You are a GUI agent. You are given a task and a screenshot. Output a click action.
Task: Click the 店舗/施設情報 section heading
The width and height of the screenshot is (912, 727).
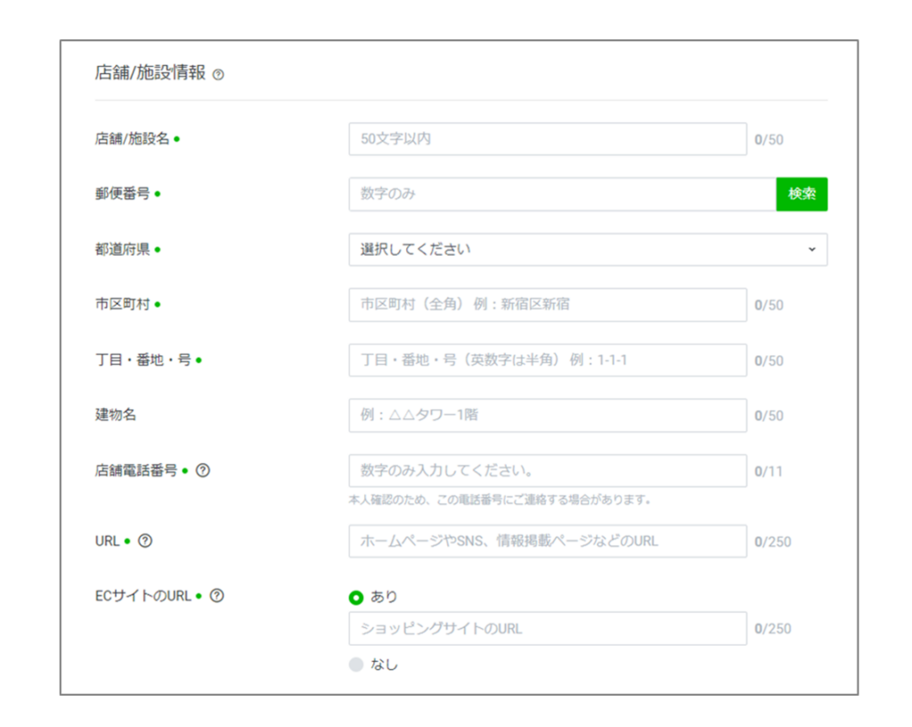pyautogui.click(x=150, y=73)
